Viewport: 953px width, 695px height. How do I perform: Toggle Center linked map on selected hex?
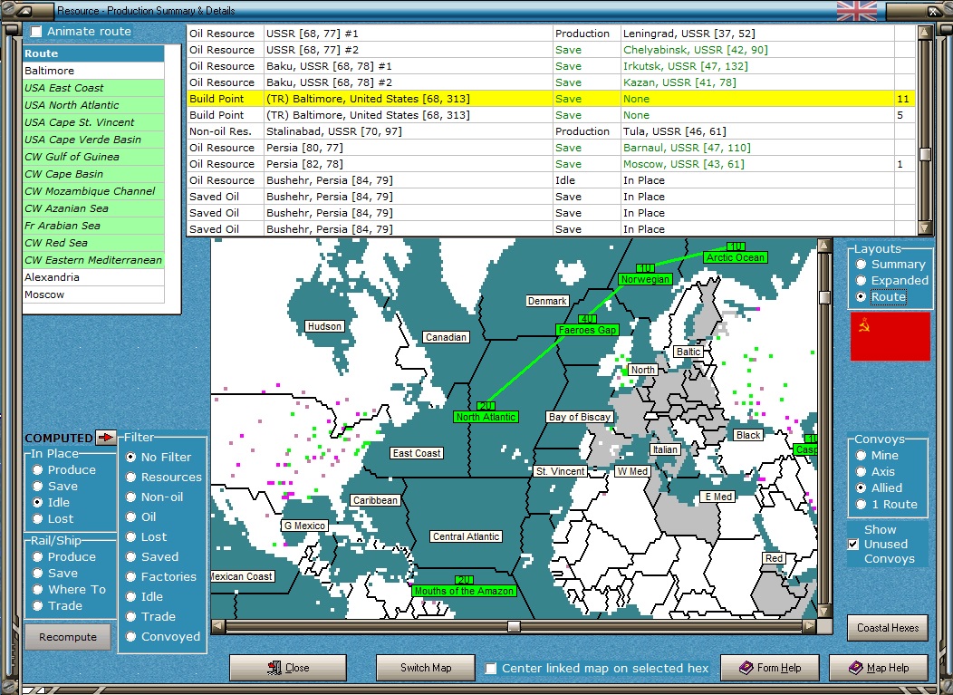point(491,669)
